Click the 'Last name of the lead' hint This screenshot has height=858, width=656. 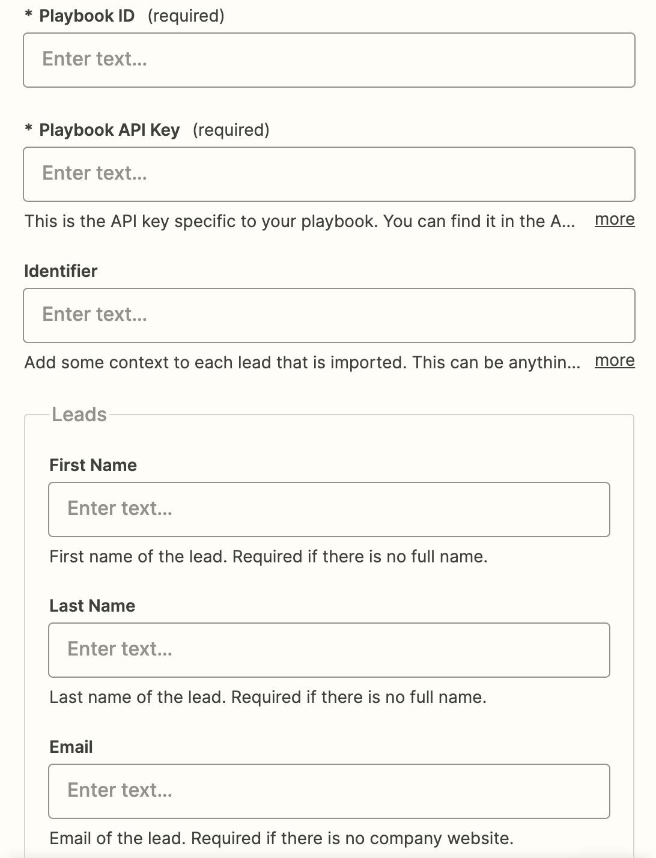267,697
